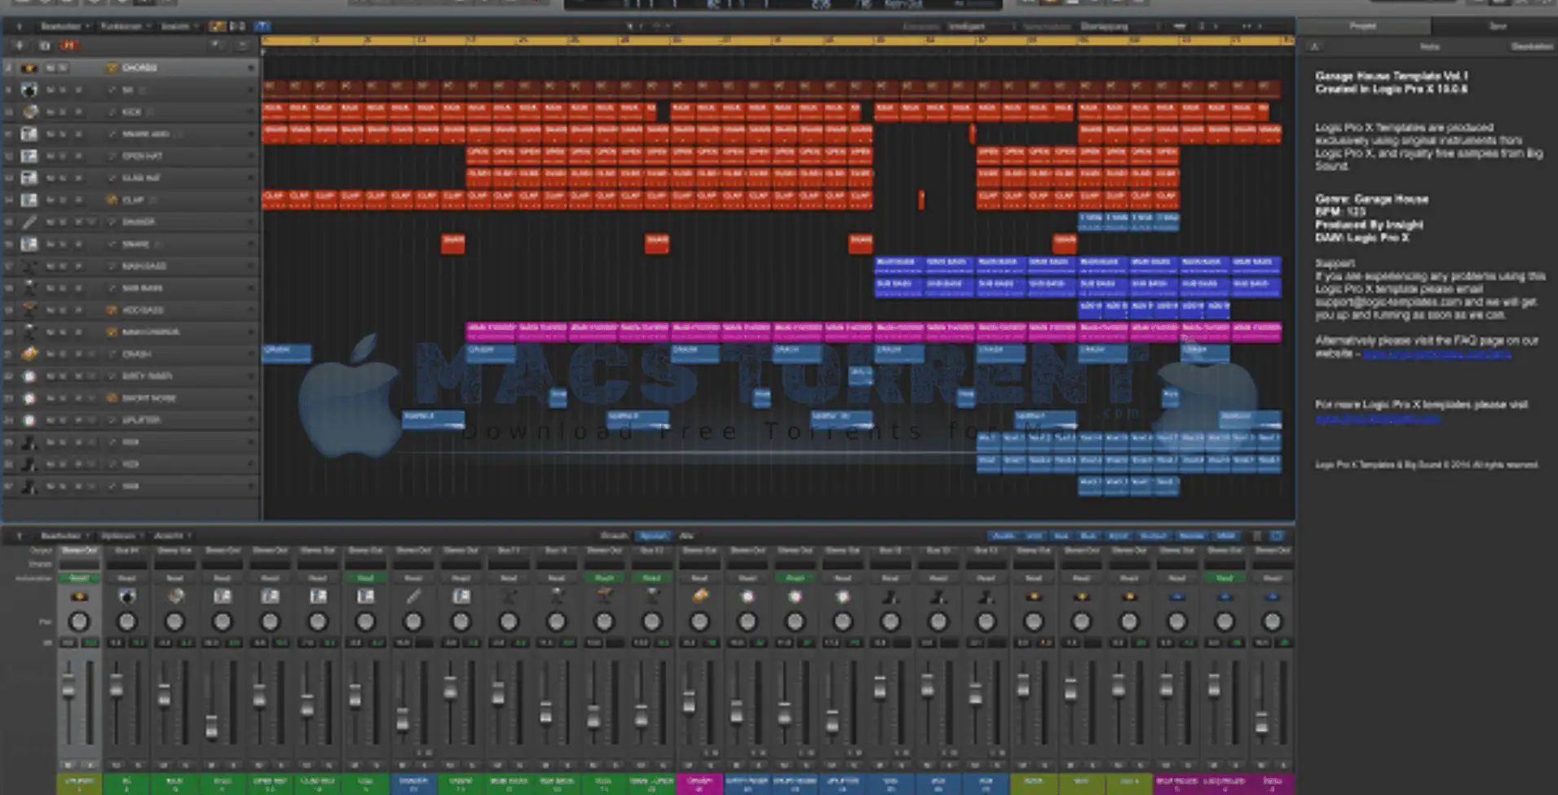Click the CHORDS track icon in header
Screen dimensions: 1558x795
click(x=29, y=68)
